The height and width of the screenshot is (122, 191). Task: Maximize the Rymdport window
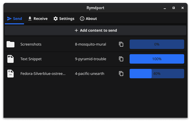coord(174,8)
